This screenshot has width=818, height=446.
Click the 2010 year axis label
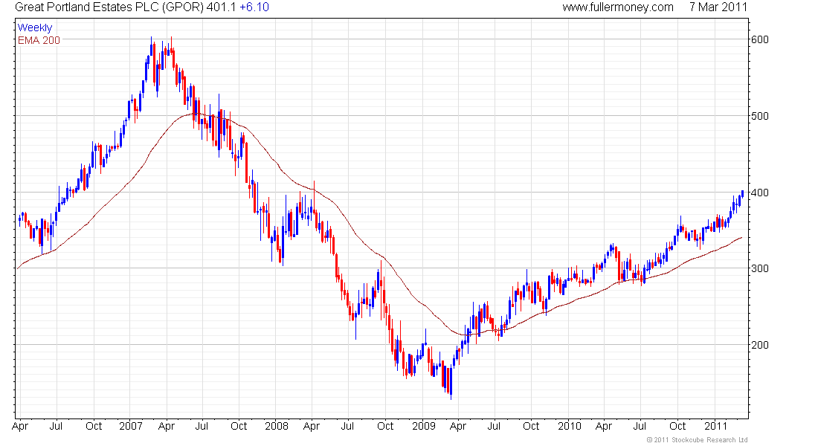(569, 426)
